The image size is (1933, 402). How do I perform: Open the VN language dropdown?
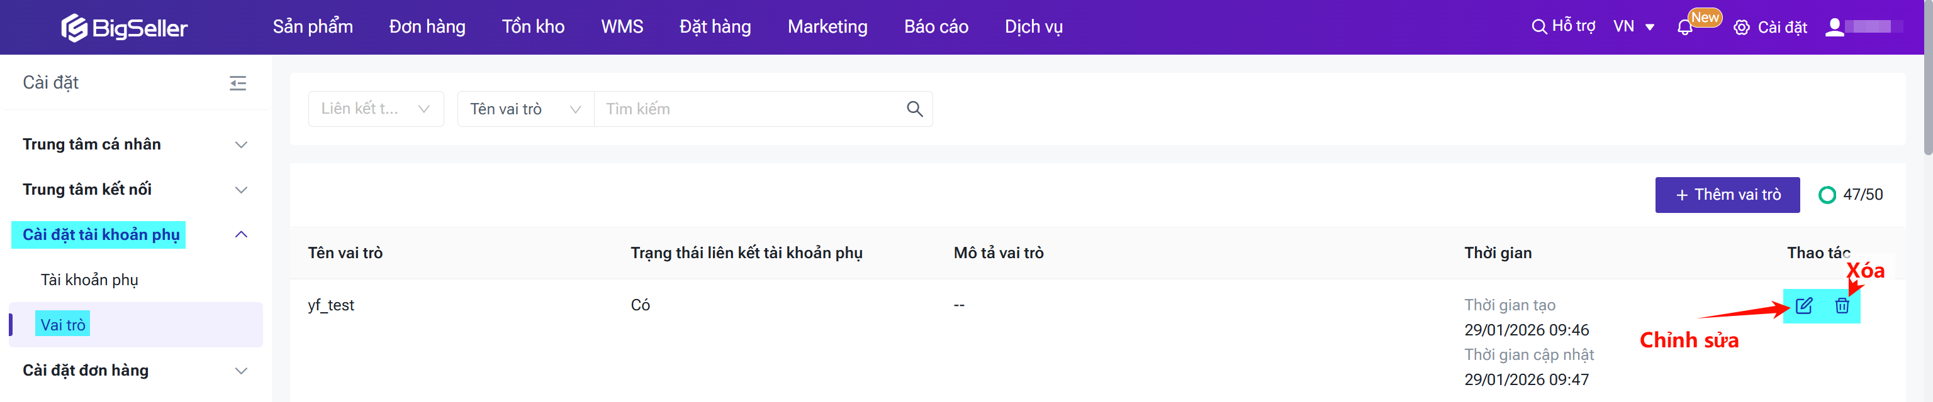[1633, 27]
